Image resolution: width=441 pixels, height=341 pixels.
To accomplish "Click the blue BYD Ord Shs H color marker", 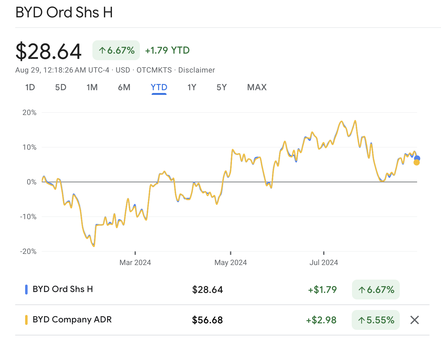I will pyautogui.click(x=26, y=290).
